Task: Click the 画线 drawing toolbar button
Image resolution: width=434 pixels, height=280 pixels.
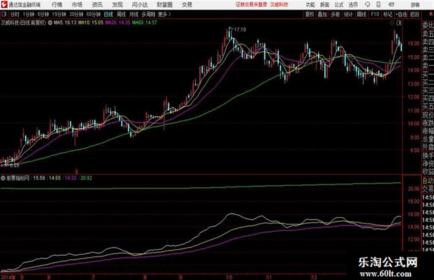Action: click(x=361, y=14)
